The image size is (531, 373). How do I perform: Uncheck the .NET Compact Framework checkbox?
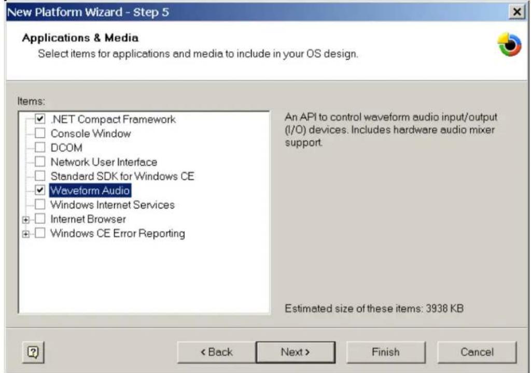pos(40,119)
